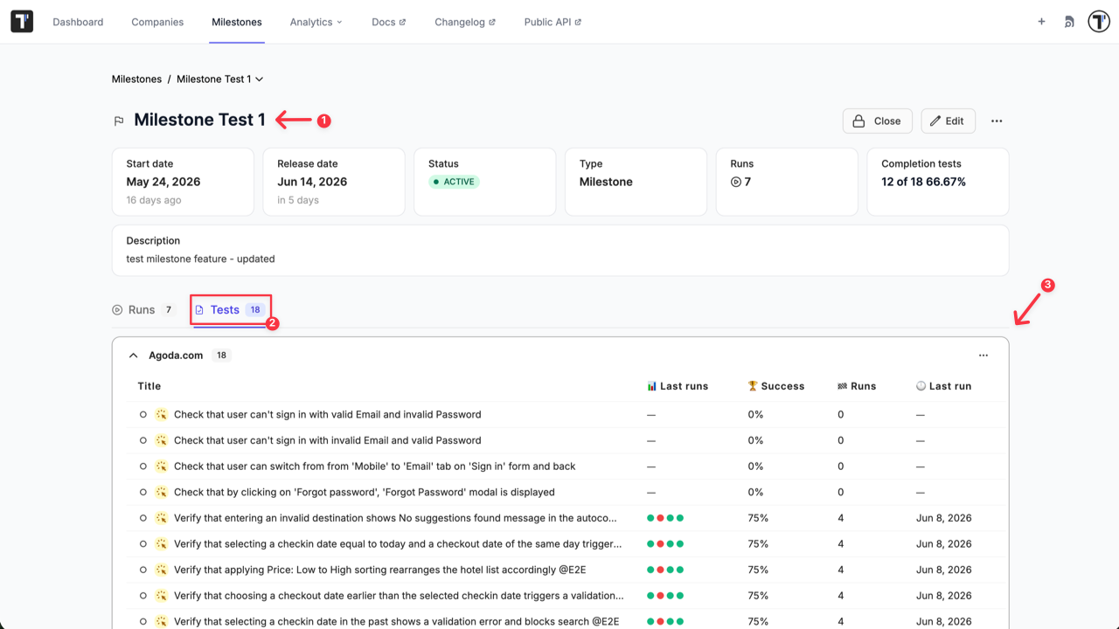Open the checkin date in the past test
The height and width of the screenshot is (629, 1119).
(396, 622)
